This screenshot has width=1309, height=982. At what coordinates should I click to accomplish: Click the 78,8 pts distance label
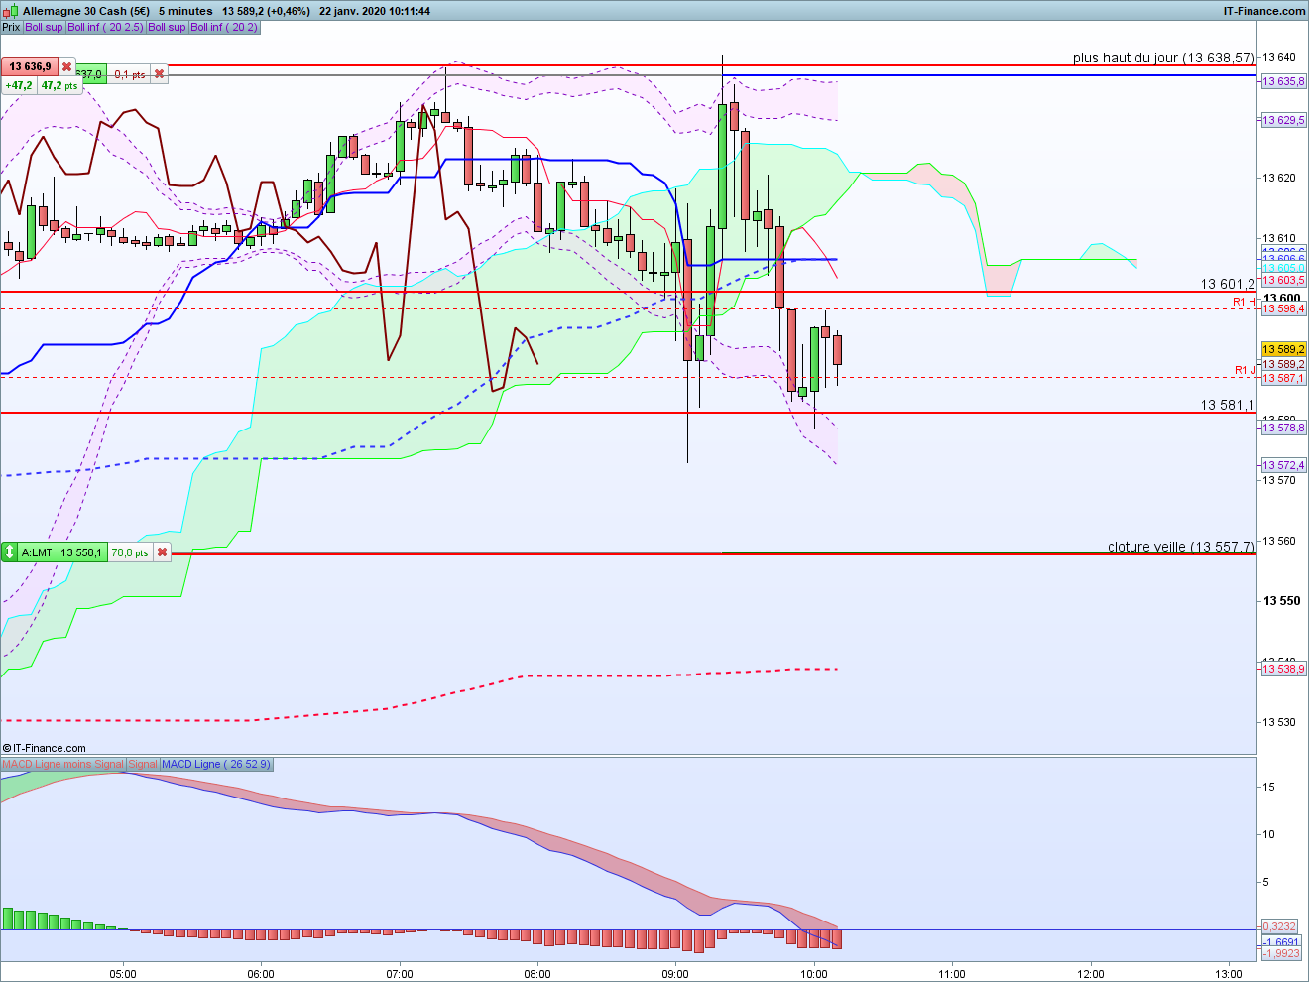pos(130,552)
